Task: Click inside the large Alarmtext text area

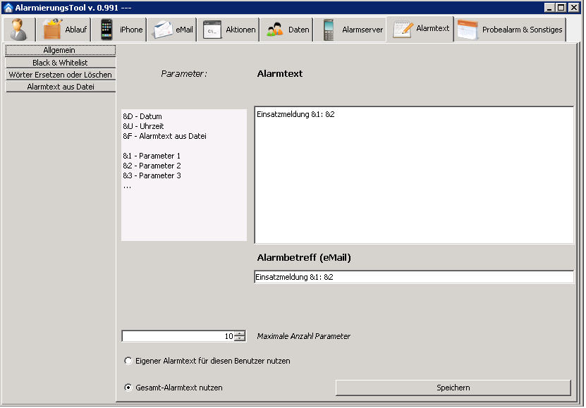Action: (413, 176)
